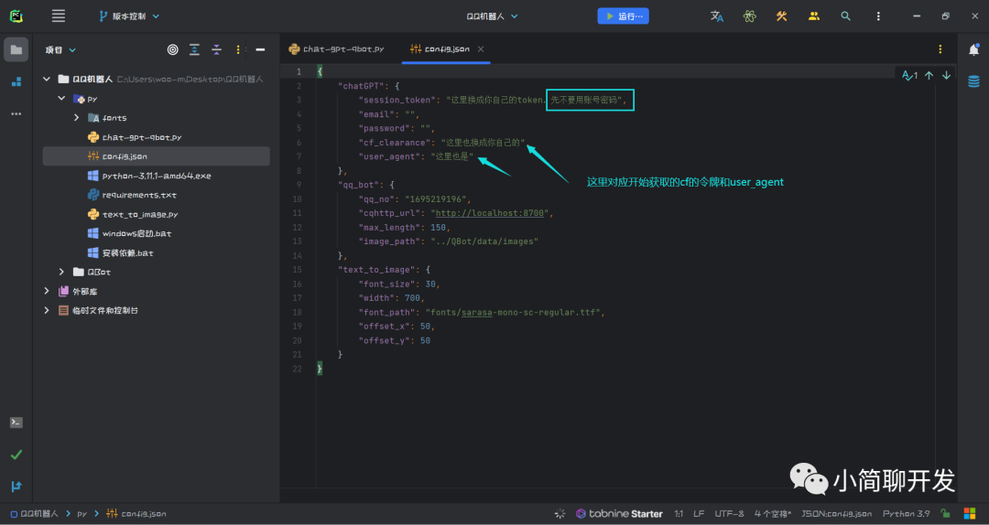Viewport: 989px width, 525px height.
Task: Open the main hamburger menu
Action: [58, 16]
